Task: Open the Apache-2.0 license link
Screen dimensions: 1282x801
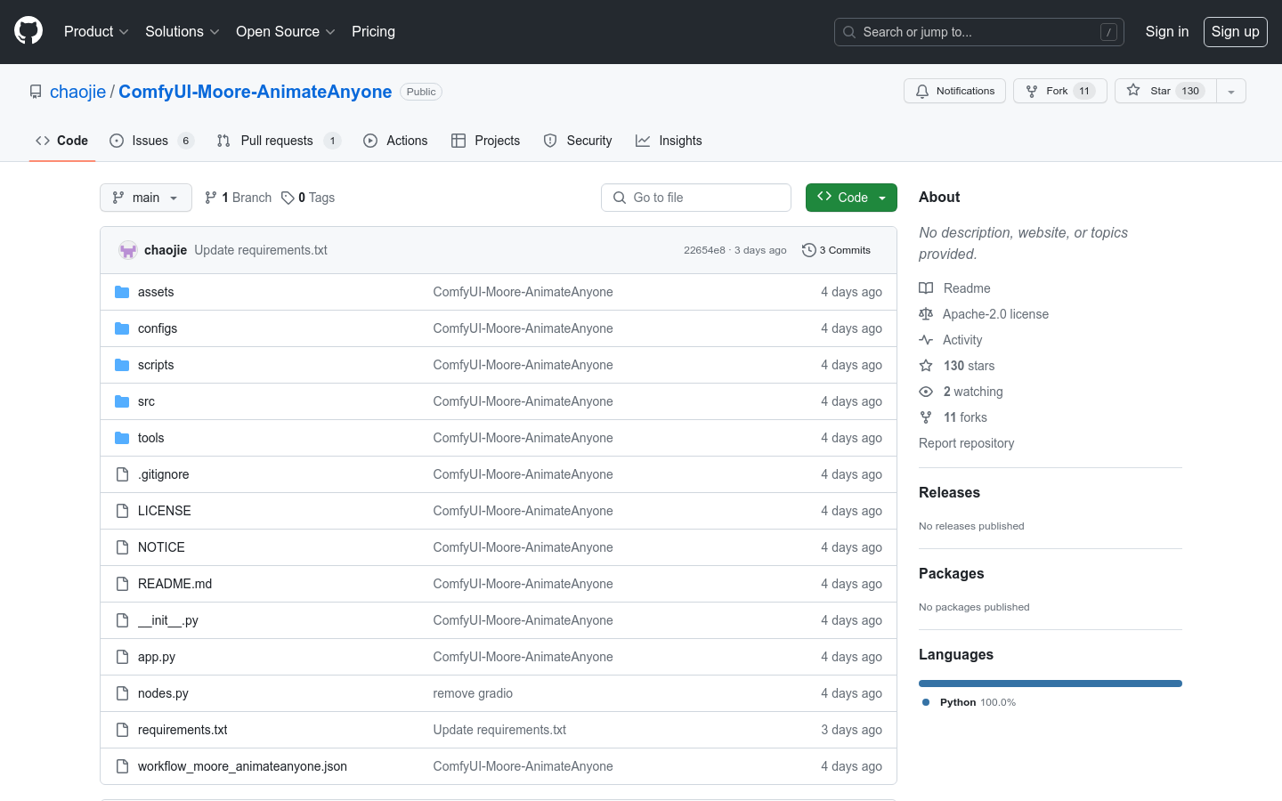Action: [995, 314]
